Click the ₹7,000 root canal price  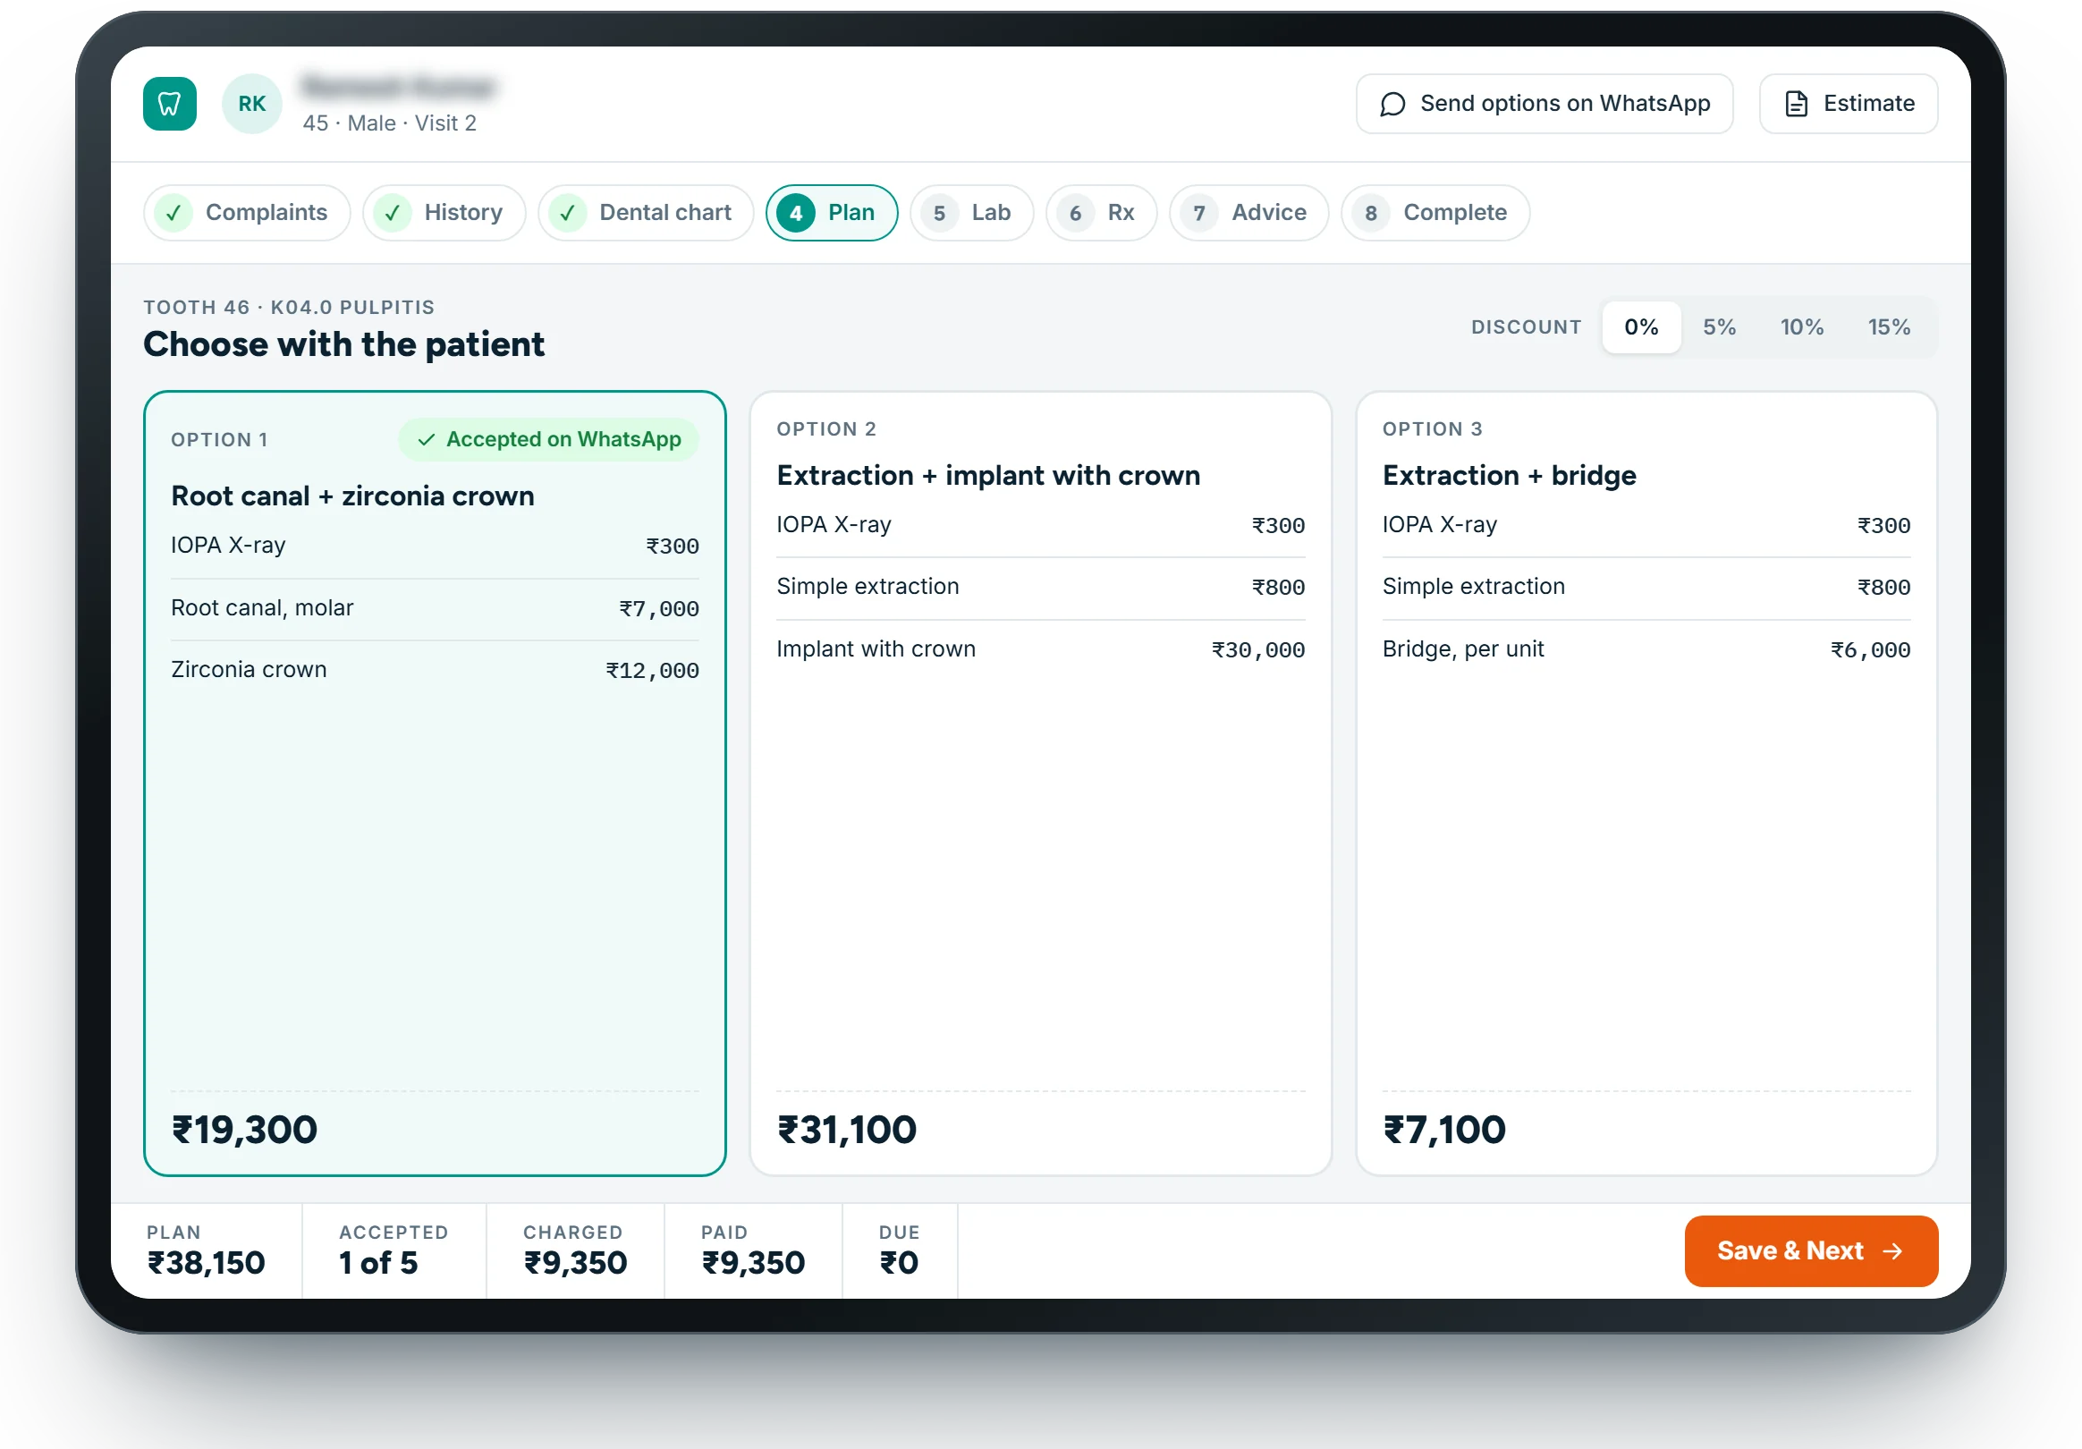click(659, 609)
